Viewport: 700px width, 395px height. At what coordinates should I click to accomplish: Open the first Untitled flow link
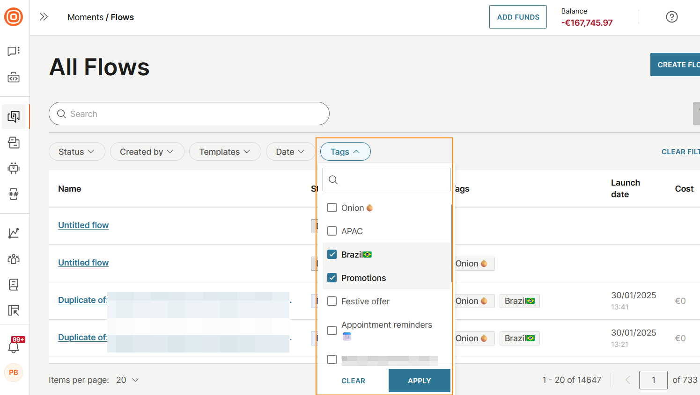83,225
